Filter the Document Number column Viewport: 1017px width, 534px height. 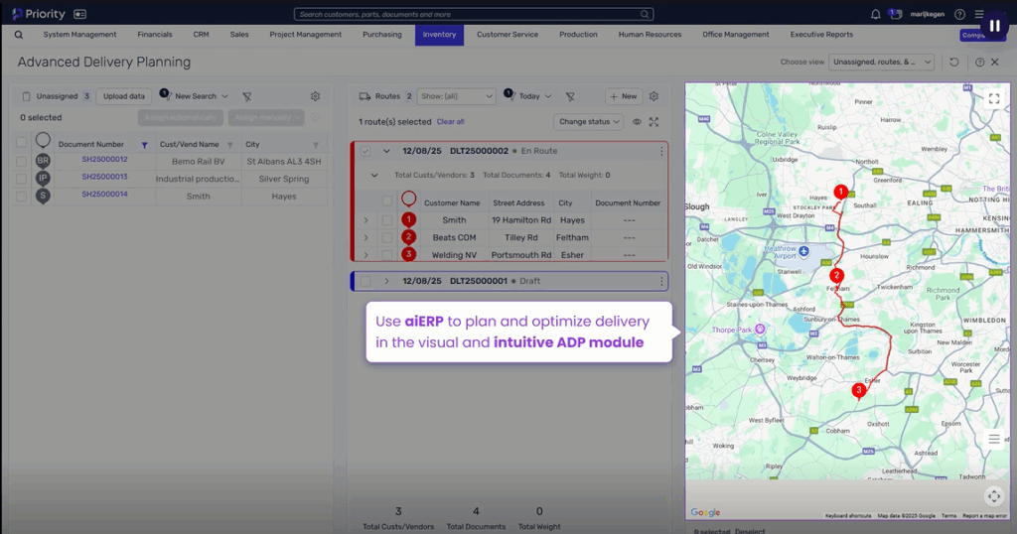pyautogui.click(x=145, y=145)
